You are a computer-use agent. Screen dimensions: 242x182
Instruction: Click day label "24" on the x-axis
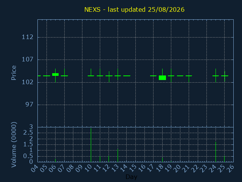point(213,168)
